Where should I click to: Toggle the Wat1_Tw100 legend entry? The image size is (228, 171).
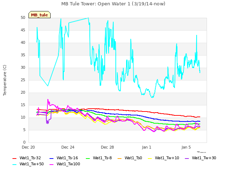65,164
